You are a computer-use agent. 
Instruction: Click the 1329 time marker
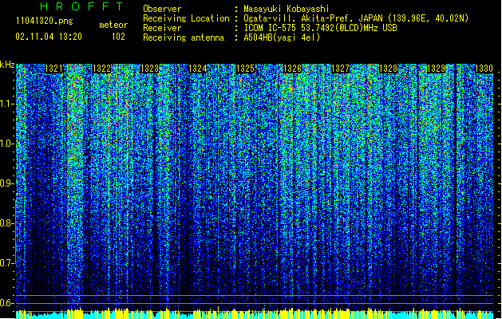tap(436, 69)
